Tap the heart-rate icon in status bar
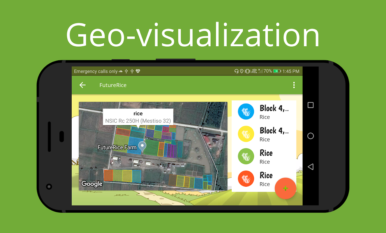Image resolution: width=386 pixels, height=233 pixels. [138, 71]
